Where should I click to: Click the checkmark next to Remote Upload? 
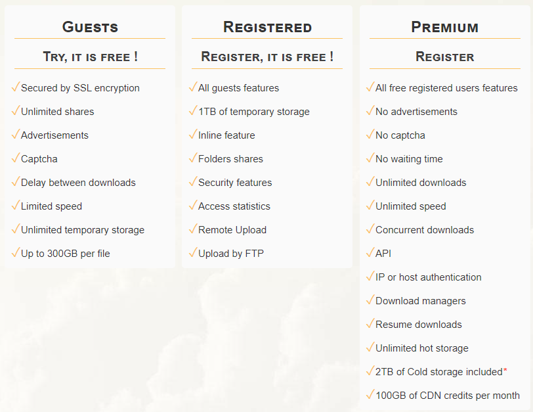point(192,229)
